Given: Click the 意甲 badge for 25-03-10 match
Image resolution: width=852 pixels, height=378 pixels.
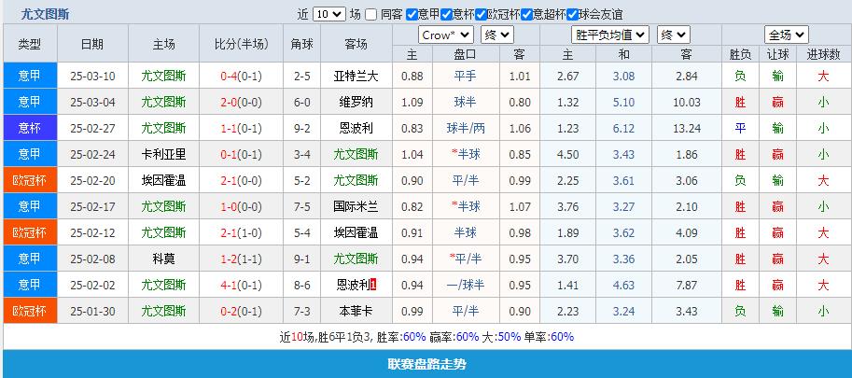Looking at the screenshot, I should click(30, 76).
